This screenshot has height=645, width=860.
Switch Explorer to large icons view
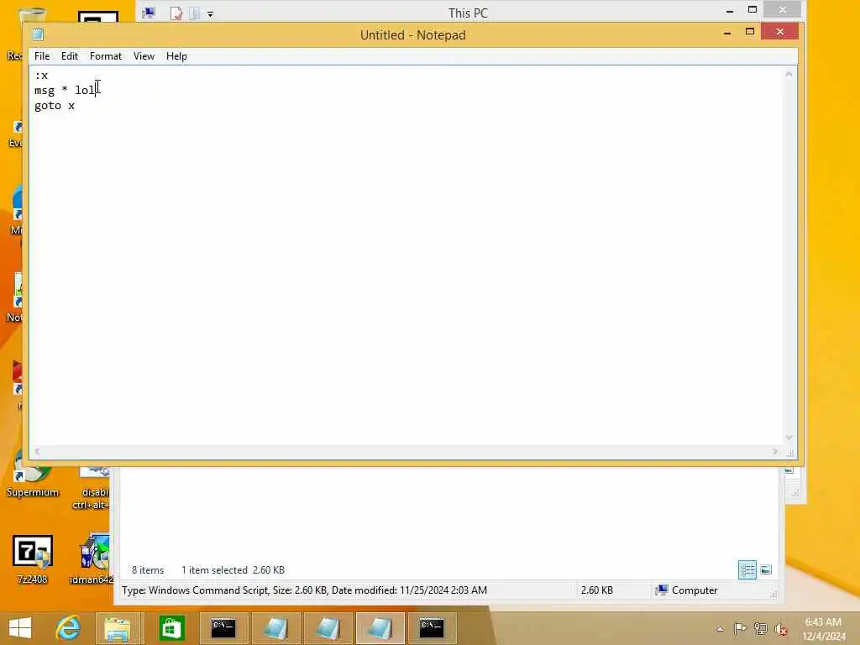(x=766, y=570)
